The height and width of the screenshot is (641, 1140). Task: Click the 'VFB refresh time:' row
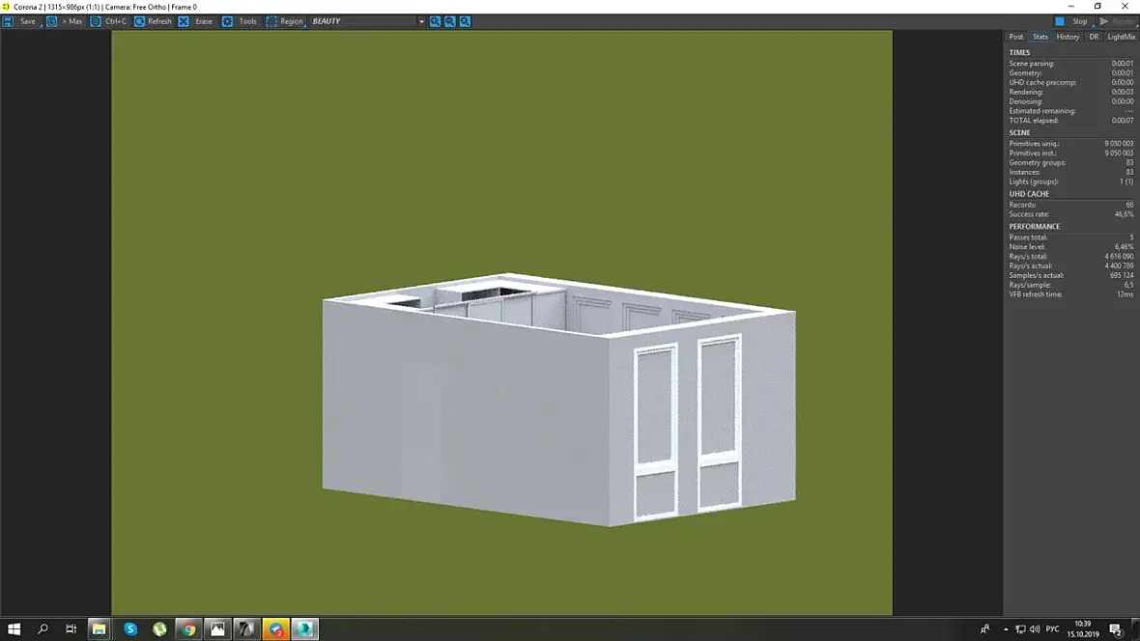1071,294
